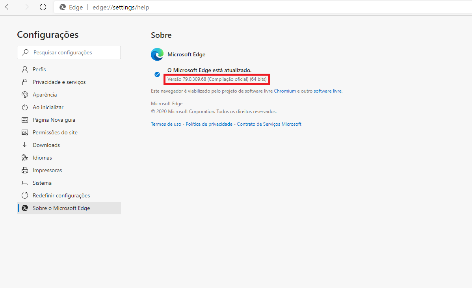This screenshot has width=472, height=288.
Task: Click the large Microsoft Edge logo
Action: (157, 54)
